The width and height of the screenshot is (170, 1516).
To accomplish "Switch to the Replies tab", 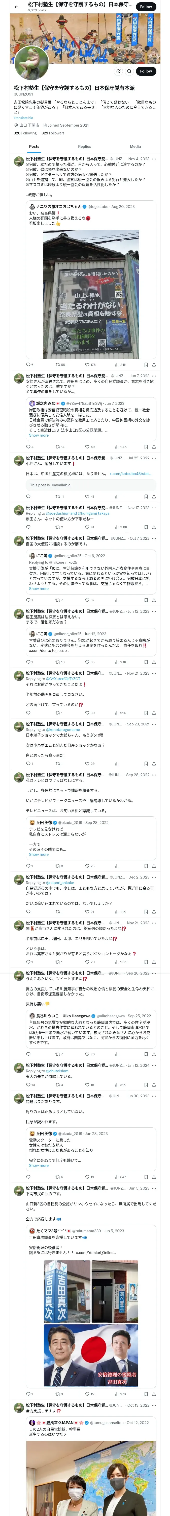I will coord(84,147).
